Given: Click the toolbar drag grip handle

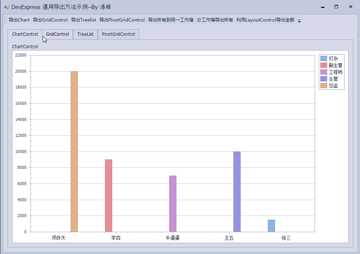Looking at the screenshot, I should coord(5,20).
